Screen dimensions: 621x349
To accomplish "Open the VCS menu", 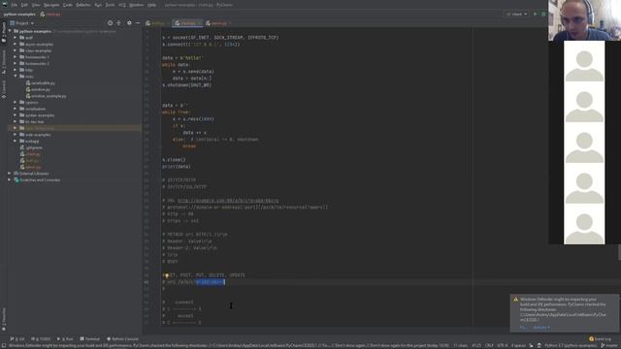I will (x=122, y=5).
